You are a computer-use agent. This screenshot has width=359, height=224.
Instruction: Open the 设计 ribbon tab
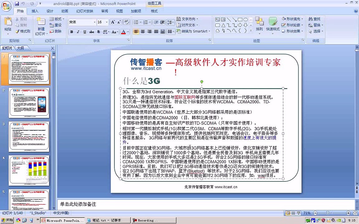(50, 11)
